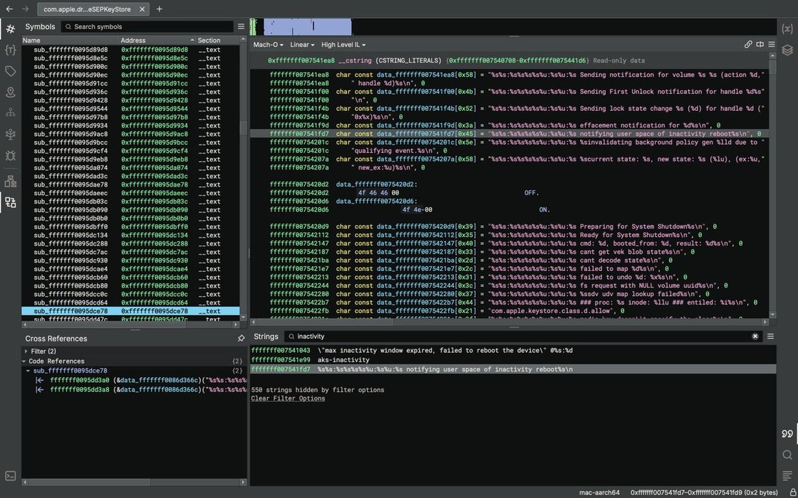This screenshot has width=798, height=498.
Task: Open the Mach-O view type dropdown
Action: (x=269, y=45)
